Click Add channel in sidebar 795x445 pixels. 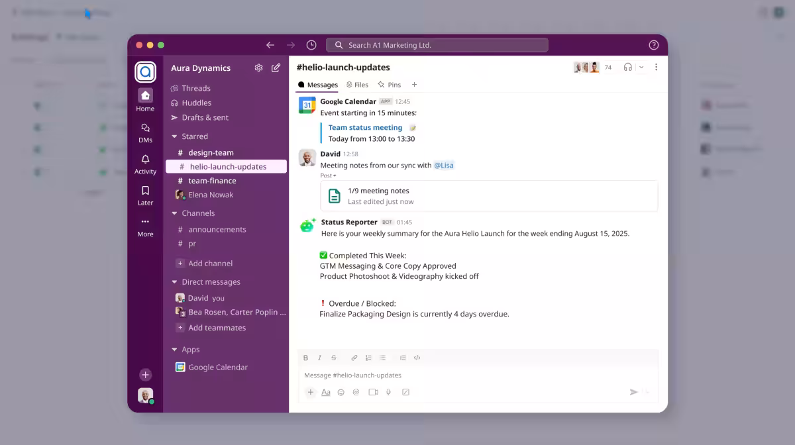coord(209,264)
